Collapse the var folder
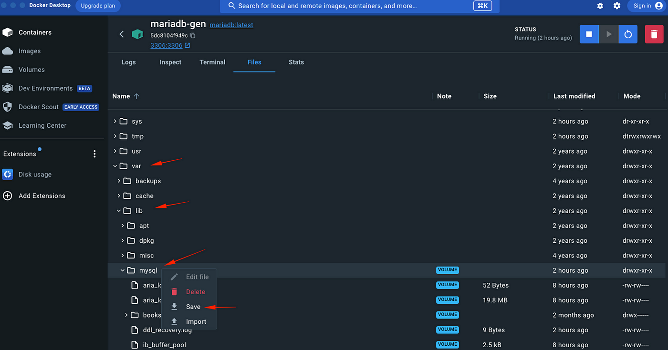 (115, 166)
